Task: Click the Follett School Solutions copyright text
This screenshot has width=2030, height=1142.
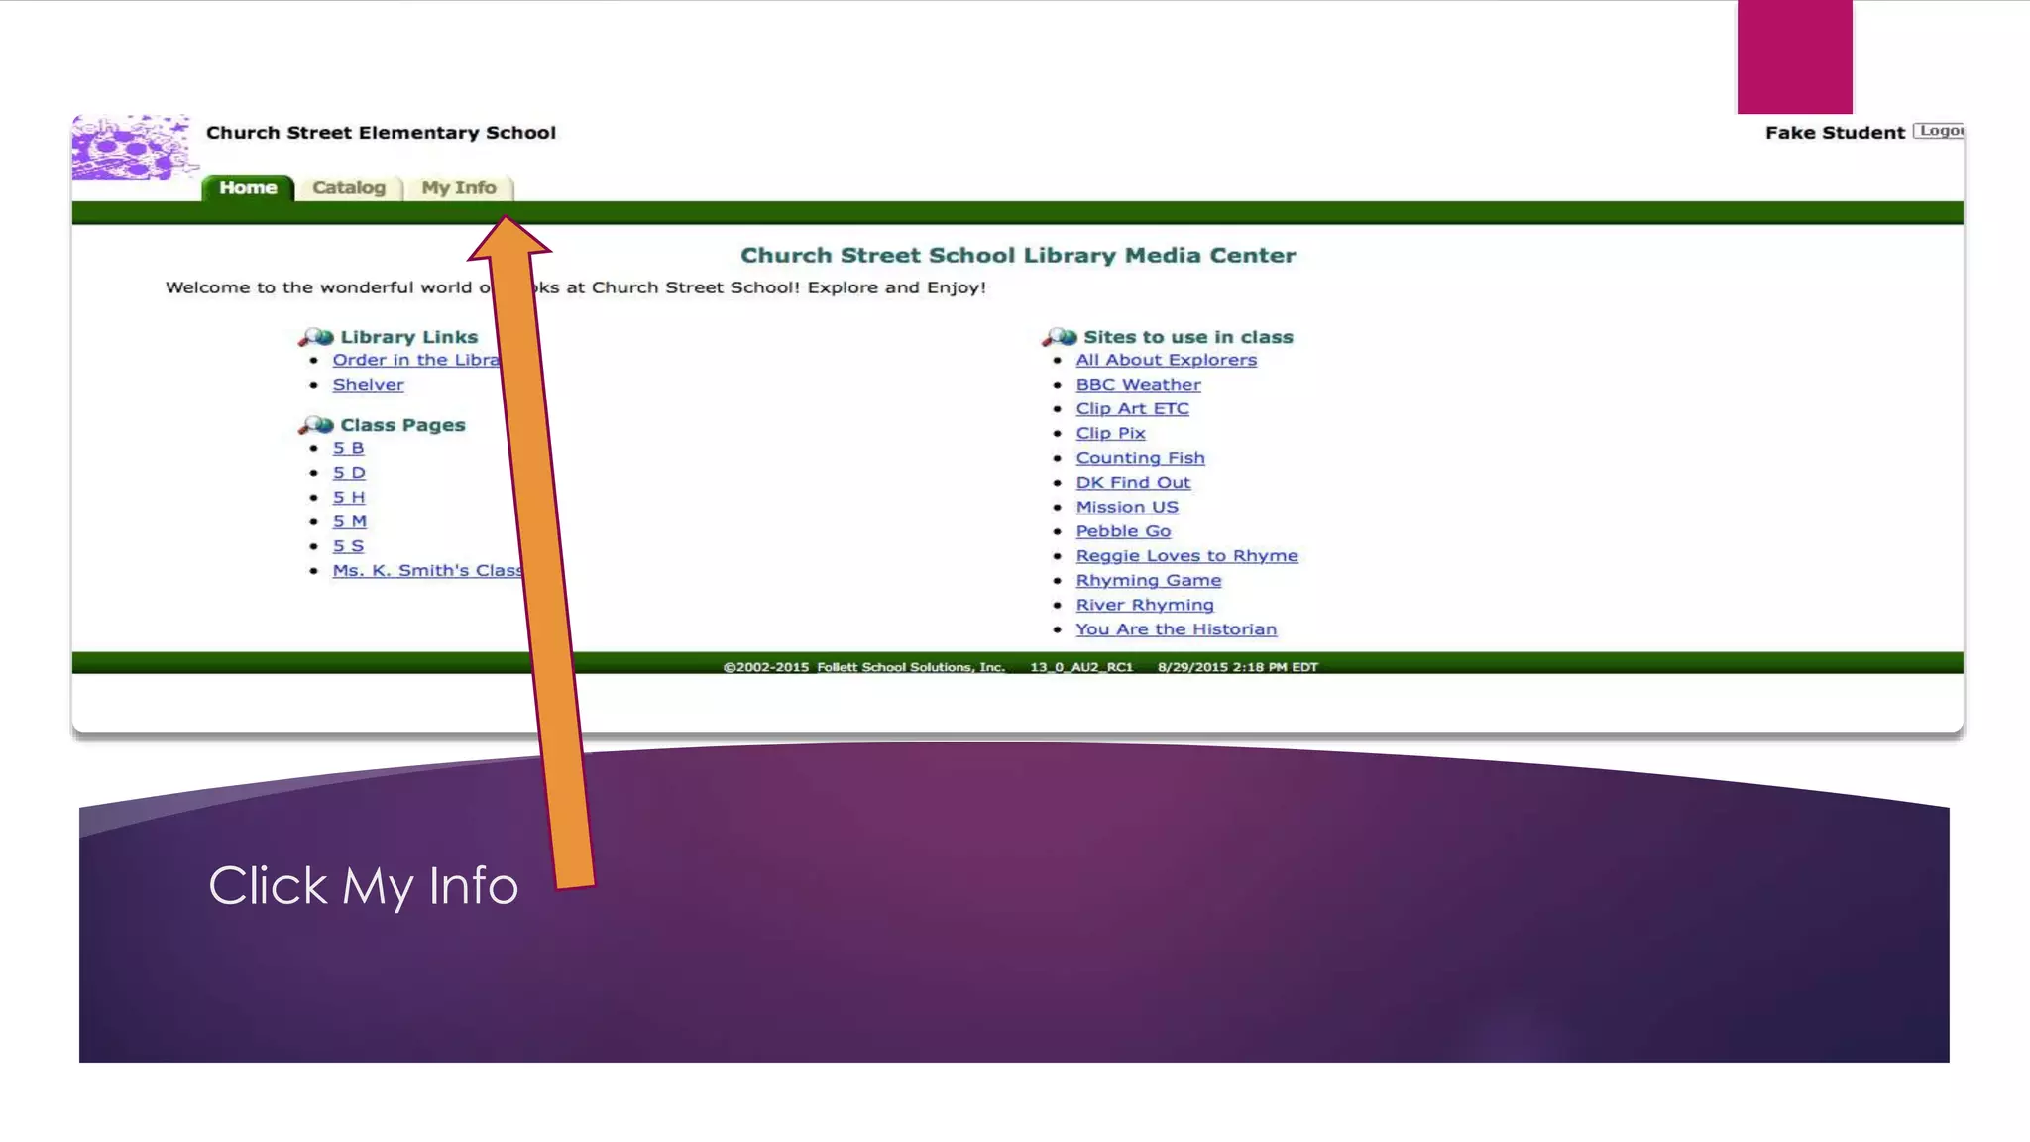Action: (x=864, y=667)
